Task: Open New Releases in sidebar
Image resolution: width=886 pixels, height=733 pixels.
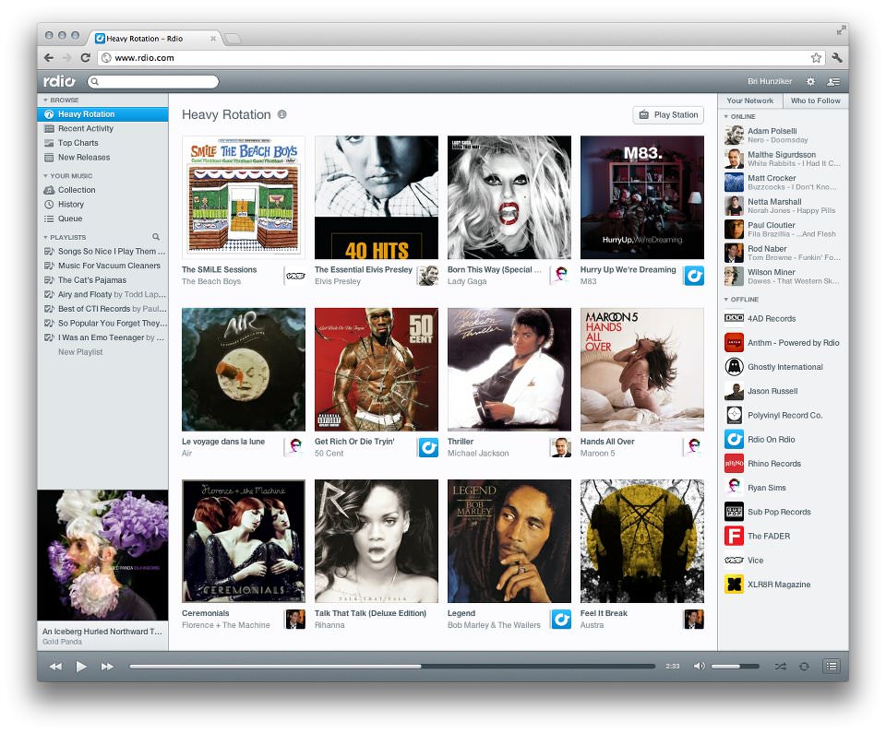Action: point(102,158)
